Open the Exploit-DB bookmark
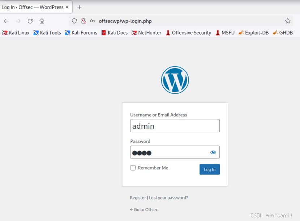This screenshot has width=300, height=221. point(253,33)
